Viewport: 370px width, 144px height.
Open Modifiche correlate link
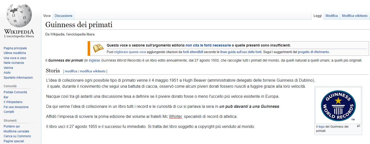click(16, 131)
